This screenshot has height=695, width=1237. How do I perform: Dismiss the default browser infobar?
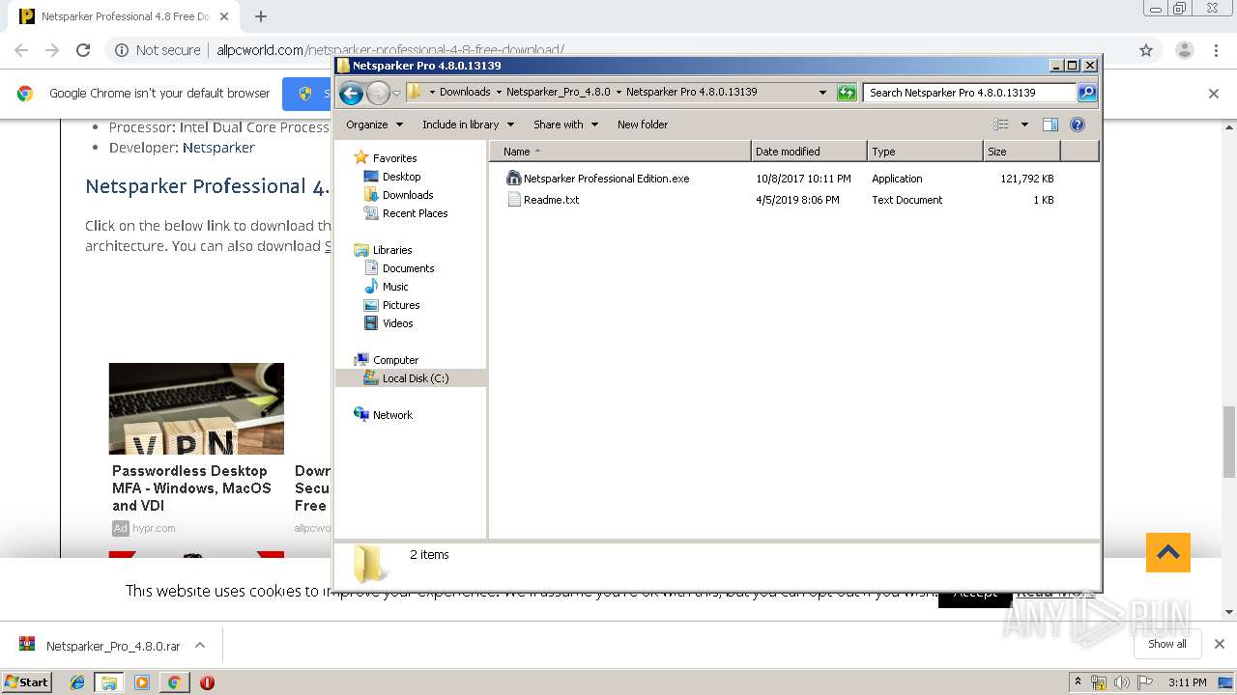(x=1214, y=94)
